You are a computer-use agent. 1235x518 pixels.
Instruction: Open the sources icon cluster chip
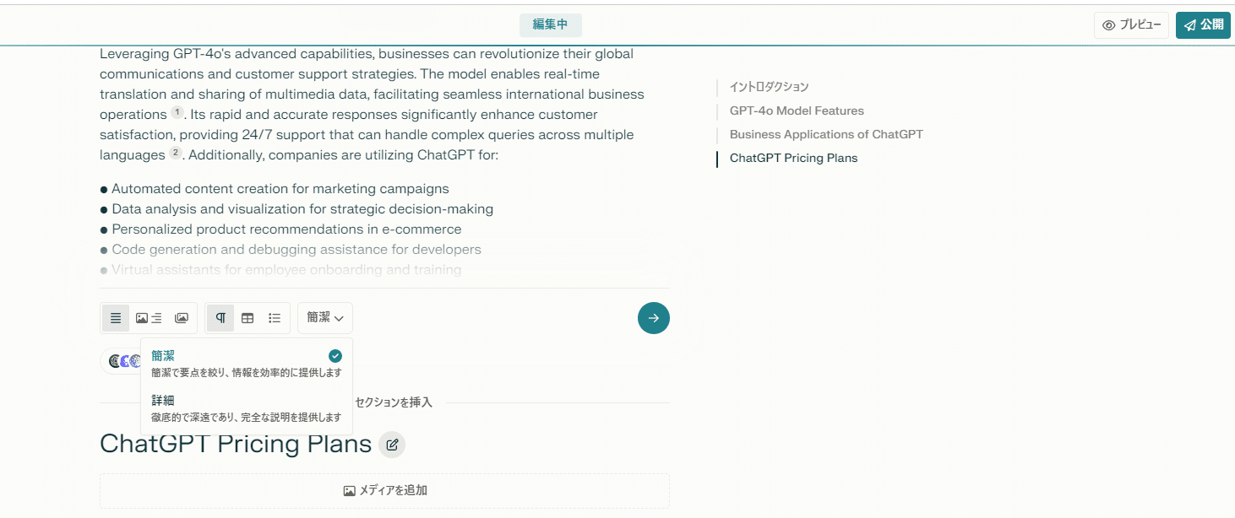(122, 361)
